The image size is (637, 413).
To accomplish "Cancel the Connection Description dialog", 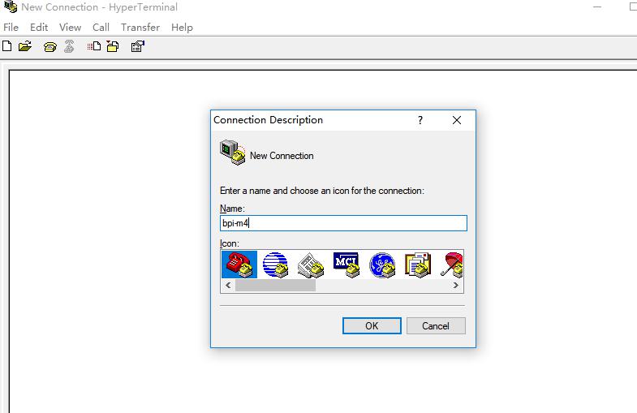I will click(x=435, y=325).
